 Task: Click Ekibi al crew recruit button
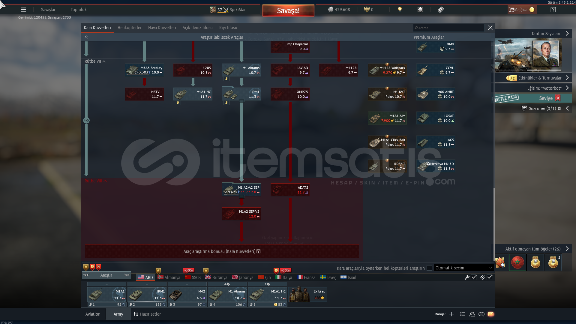(x=308, y=294)
